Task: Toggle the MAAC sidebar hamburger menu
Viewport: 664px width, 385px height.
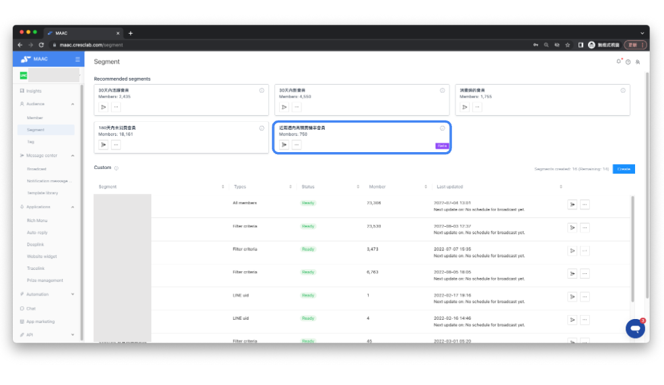Action: [77, 60]
